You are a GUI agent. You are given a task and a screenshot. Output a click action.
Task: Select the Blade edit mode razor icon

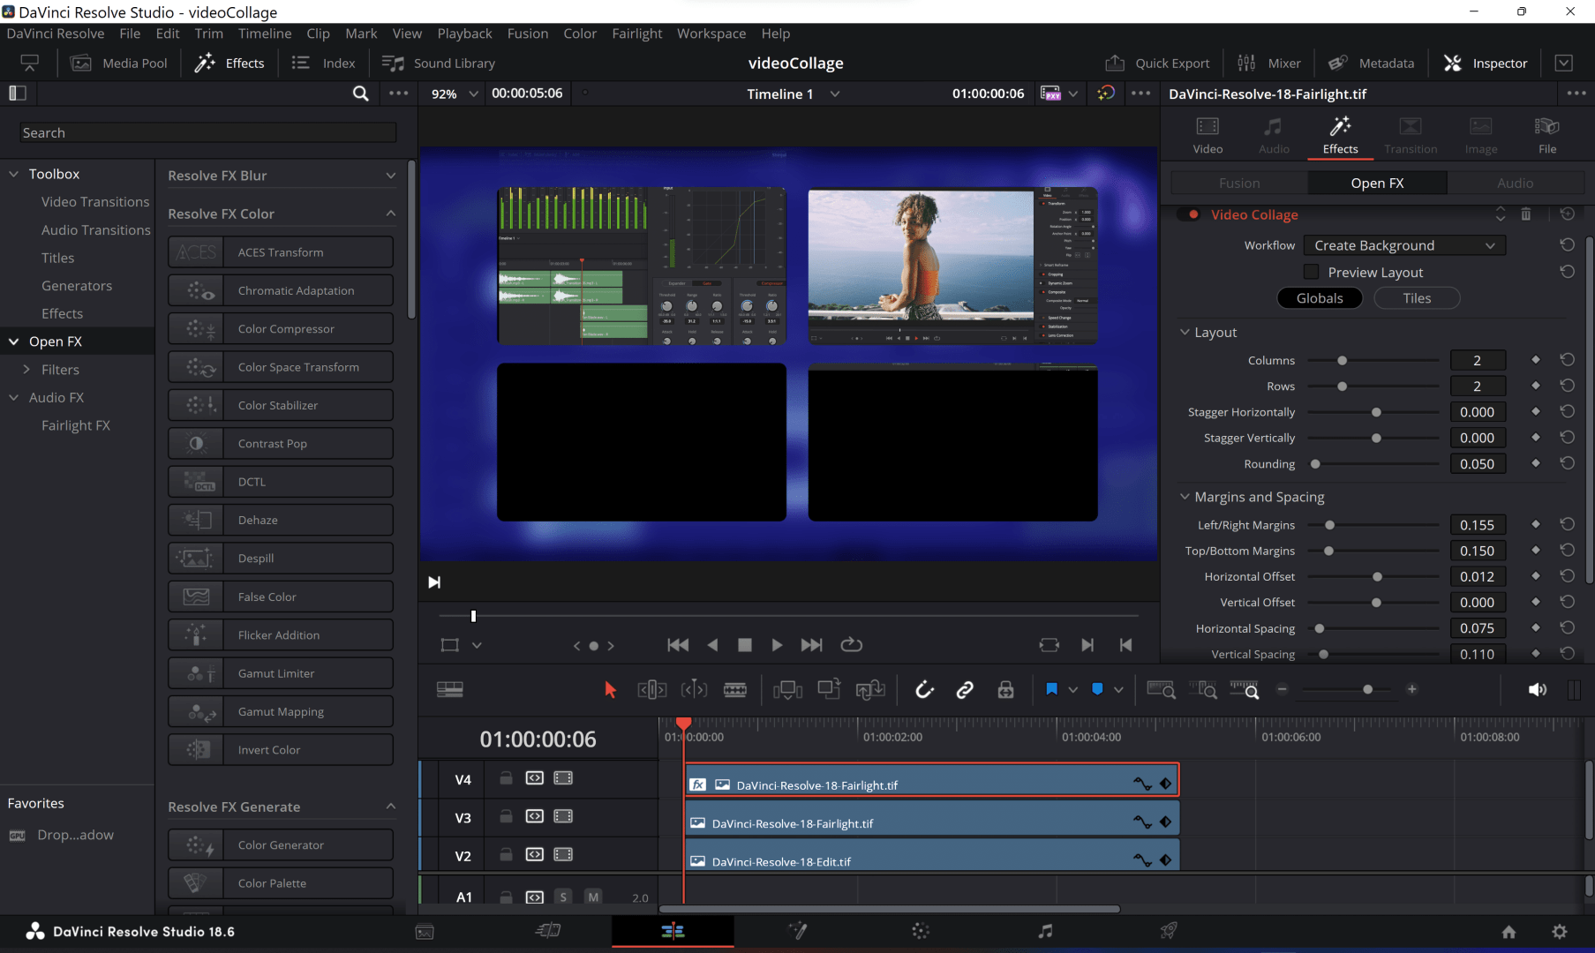point(736,689)
